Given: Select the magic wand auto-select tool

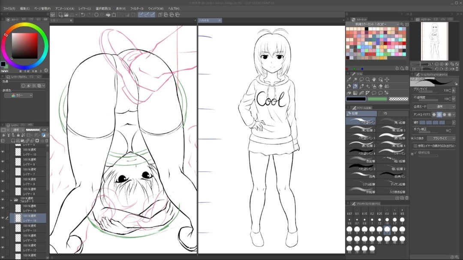Looking at the screenshot, I should (x=355, y=80).
